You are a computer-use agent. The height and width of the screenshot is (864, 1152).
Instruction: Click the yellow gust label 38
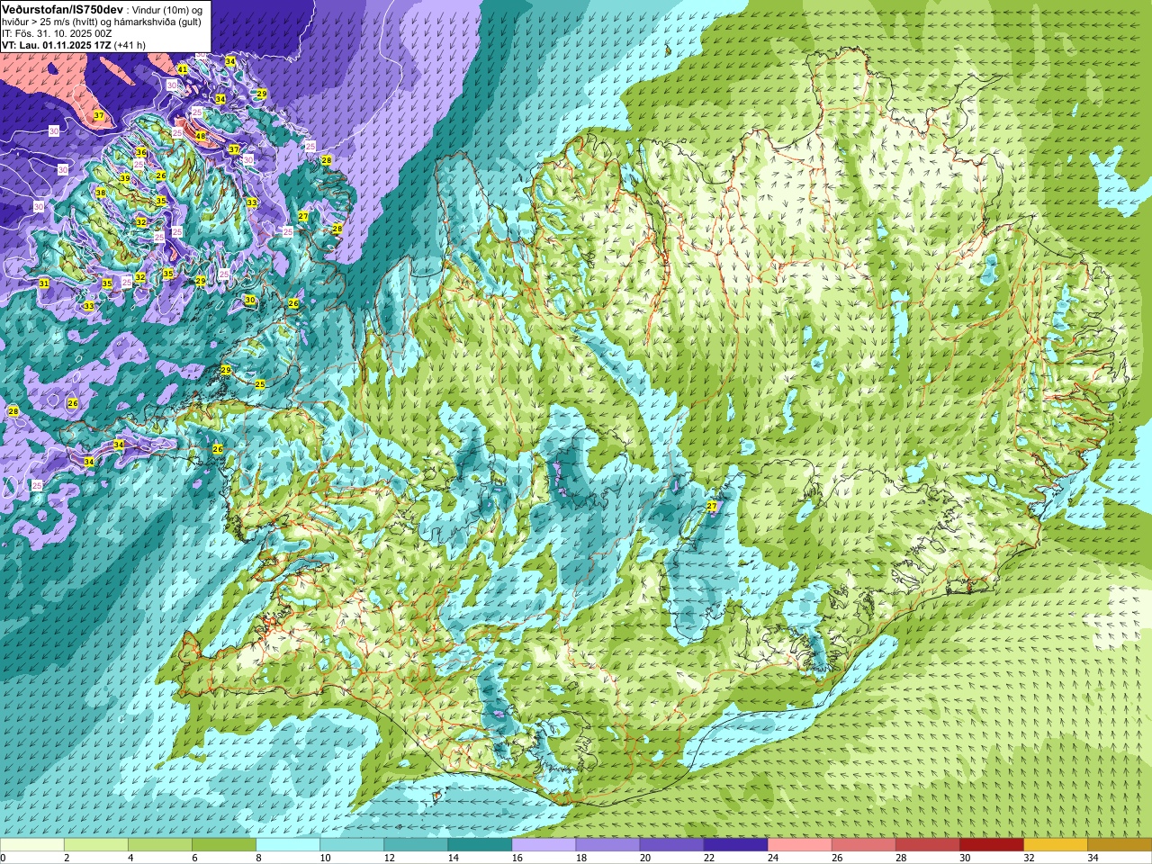pyautogui.click(x=101, y=193)
